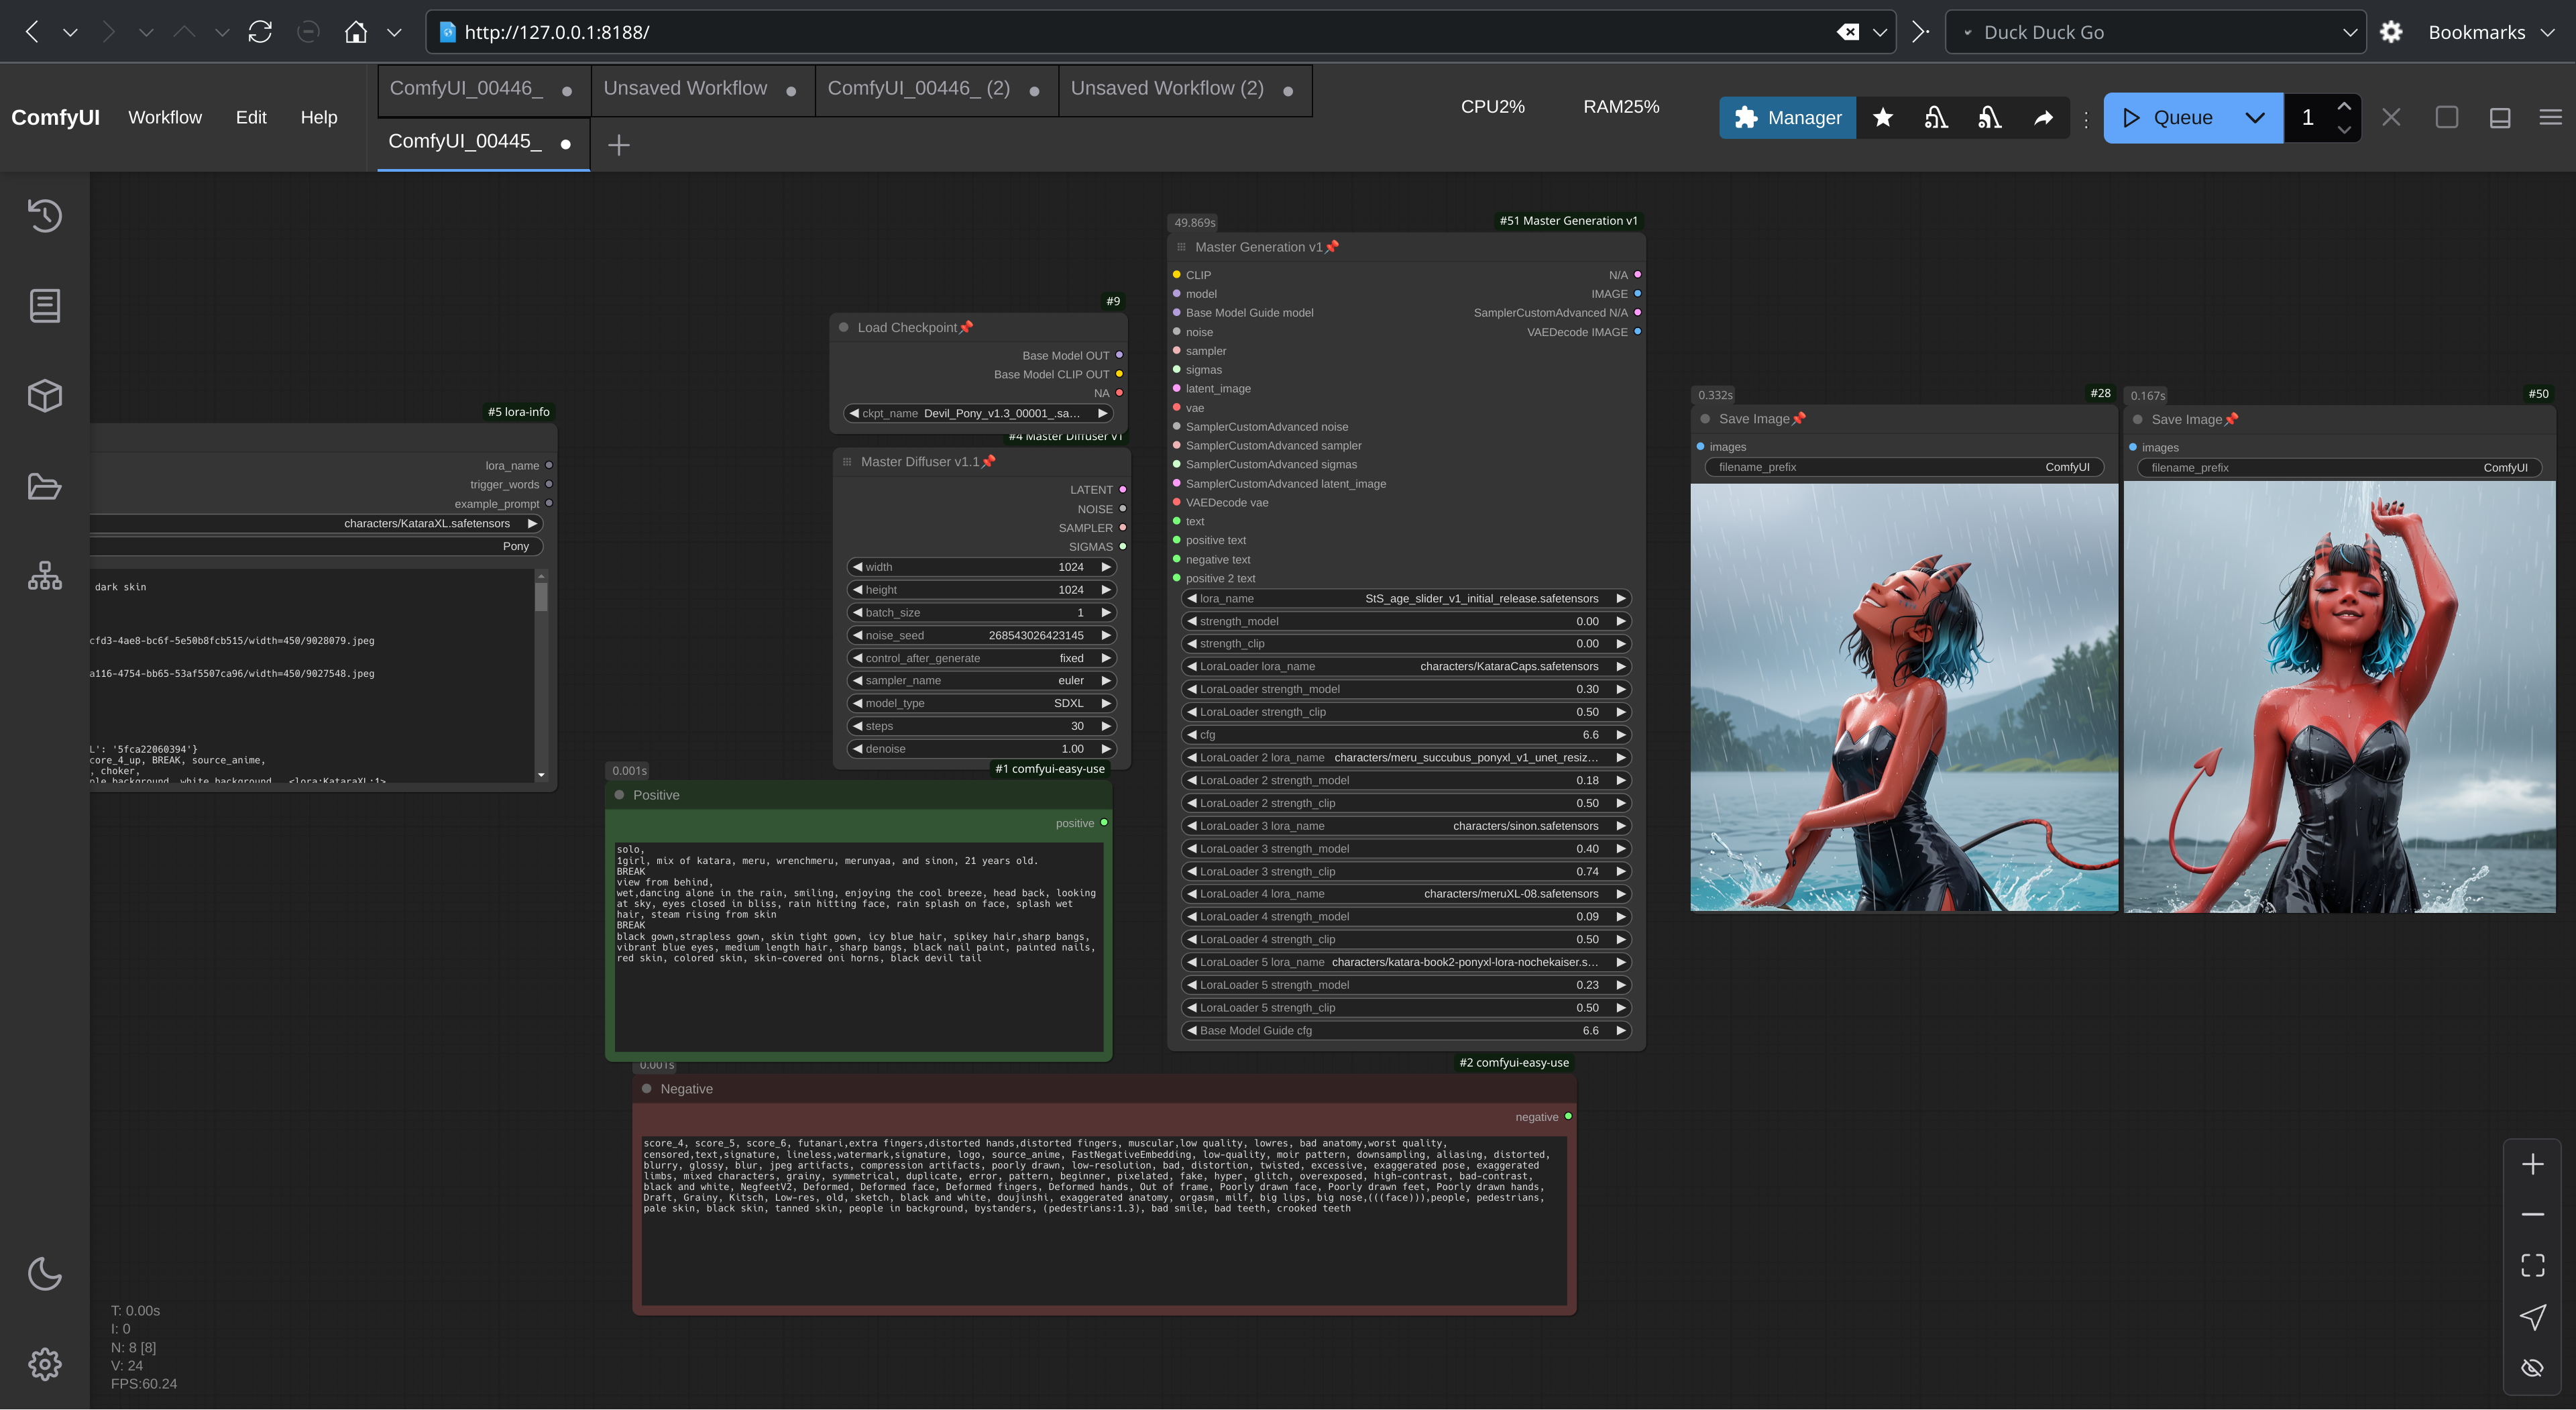This screenshot has width=2576, height=1410.
Task: Open the Queue options dropdown arrow
Action: [x=2254, y=118]
